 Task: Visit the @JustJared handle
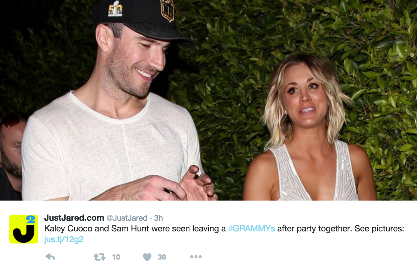[127, 218]
